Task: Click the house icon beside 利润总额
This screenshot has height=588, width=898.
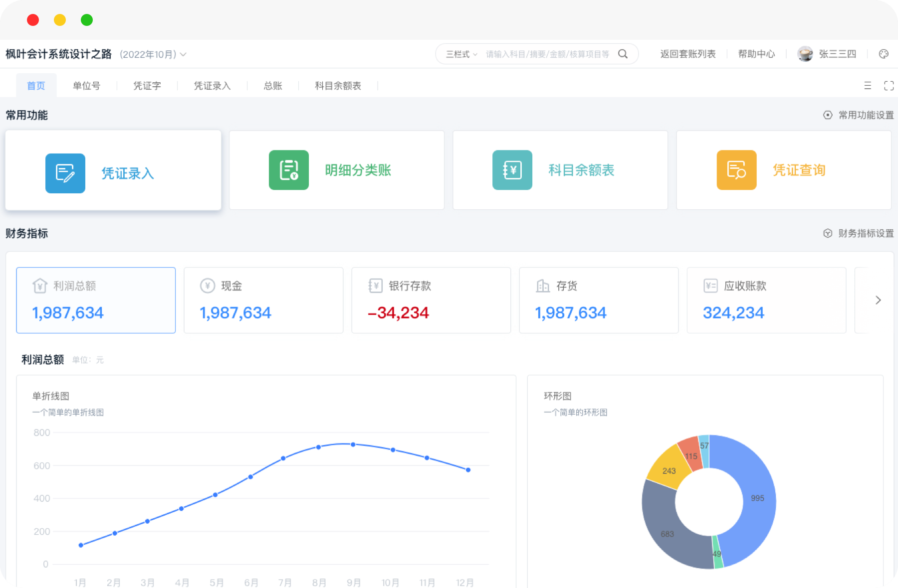Action: 40,286
